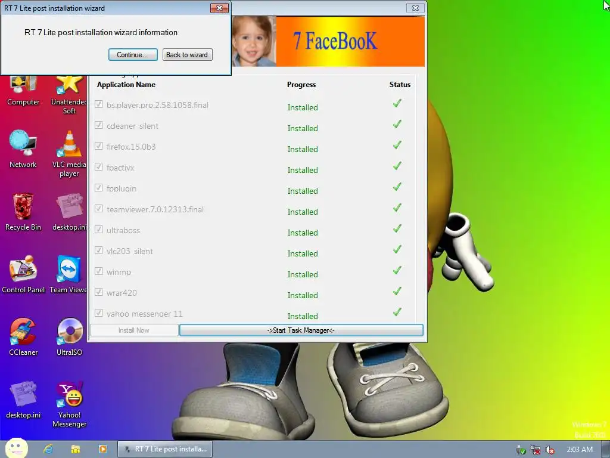Open UltraISO desktop shortcut
610x458 pixels.
coord(69,338)
